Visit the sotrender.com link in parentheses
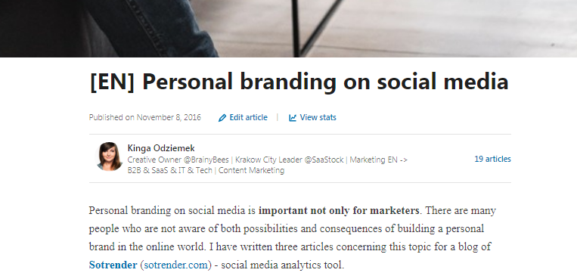Image resolution: width=577 pixels, height=279 pixels. coord(176,265)
